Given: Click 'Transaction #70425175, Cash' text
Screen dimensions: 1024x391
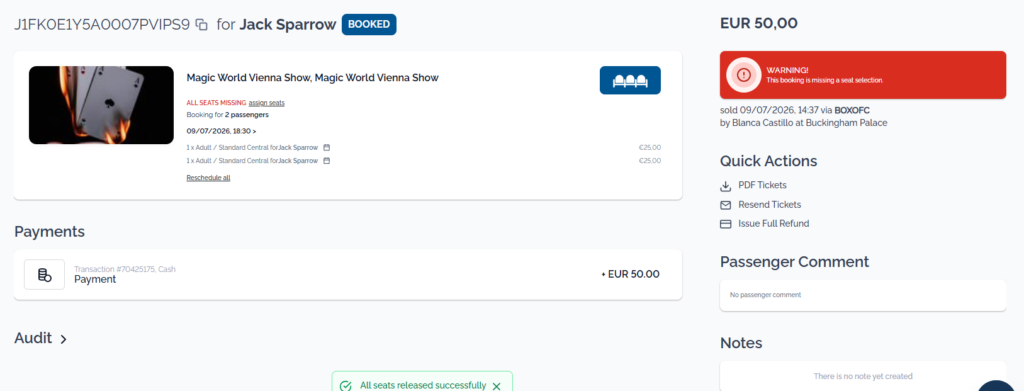Looking at the screenshot, I should [125, 269].
